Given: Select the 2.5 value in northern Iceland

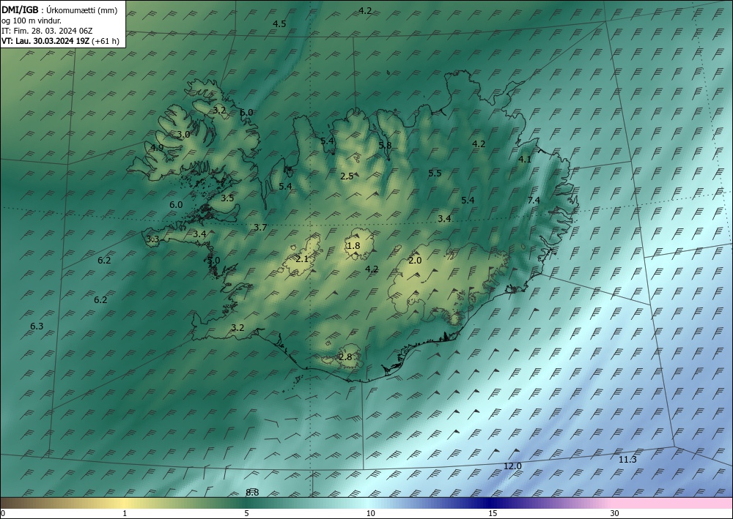Looking at the screenshot, I should pyautogui.click(x=347, y=176).
